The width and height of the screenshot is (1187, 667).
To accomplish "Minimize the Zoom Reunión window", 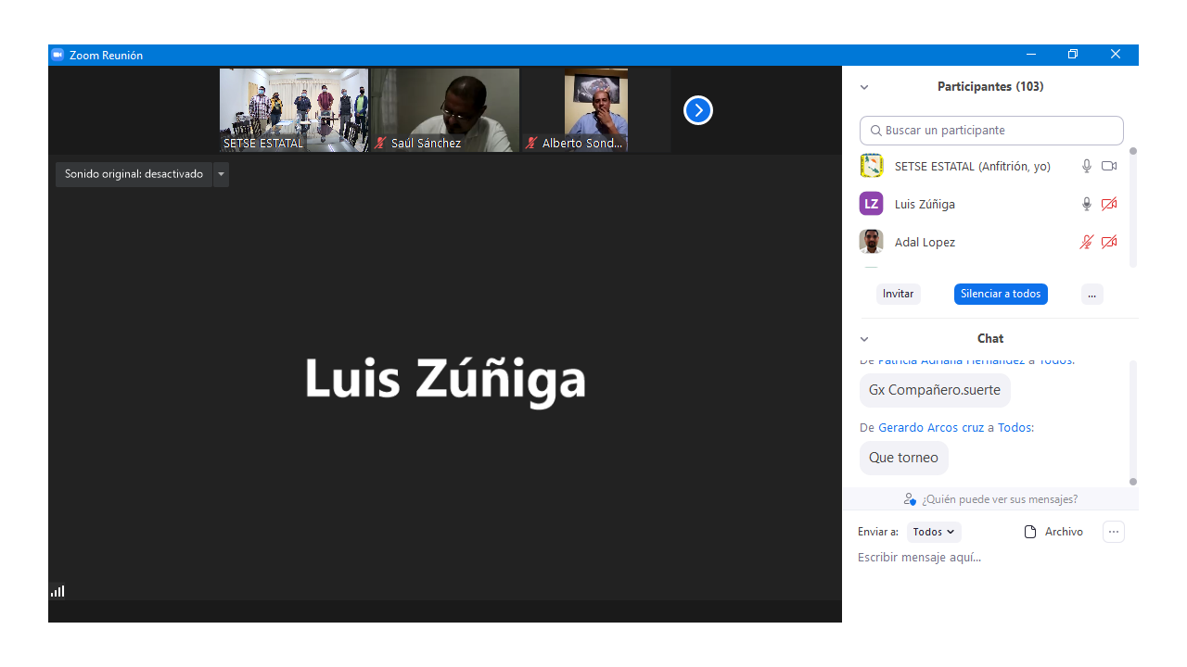I will click(1030, 55).
